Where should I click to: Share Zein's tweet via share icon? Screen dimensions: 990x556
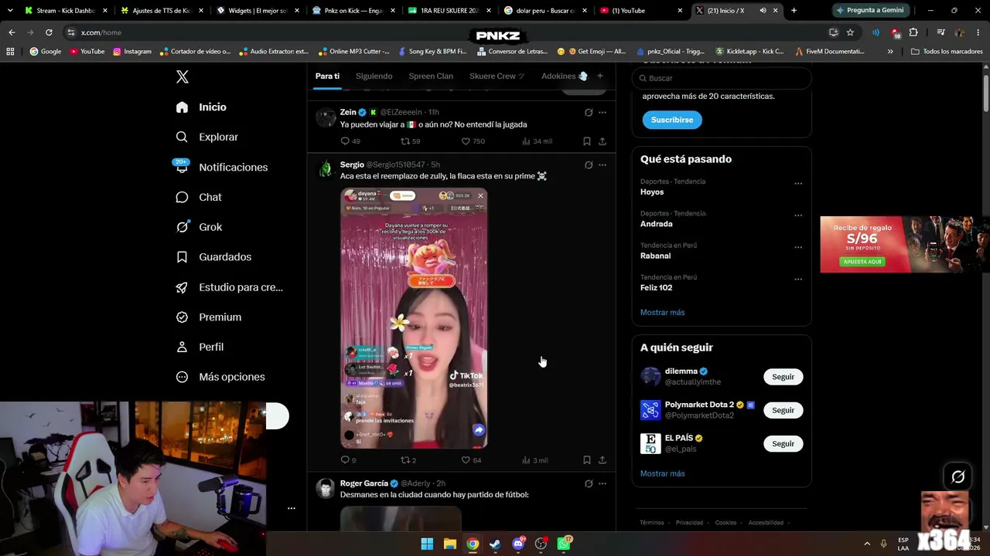click(603, 141)
